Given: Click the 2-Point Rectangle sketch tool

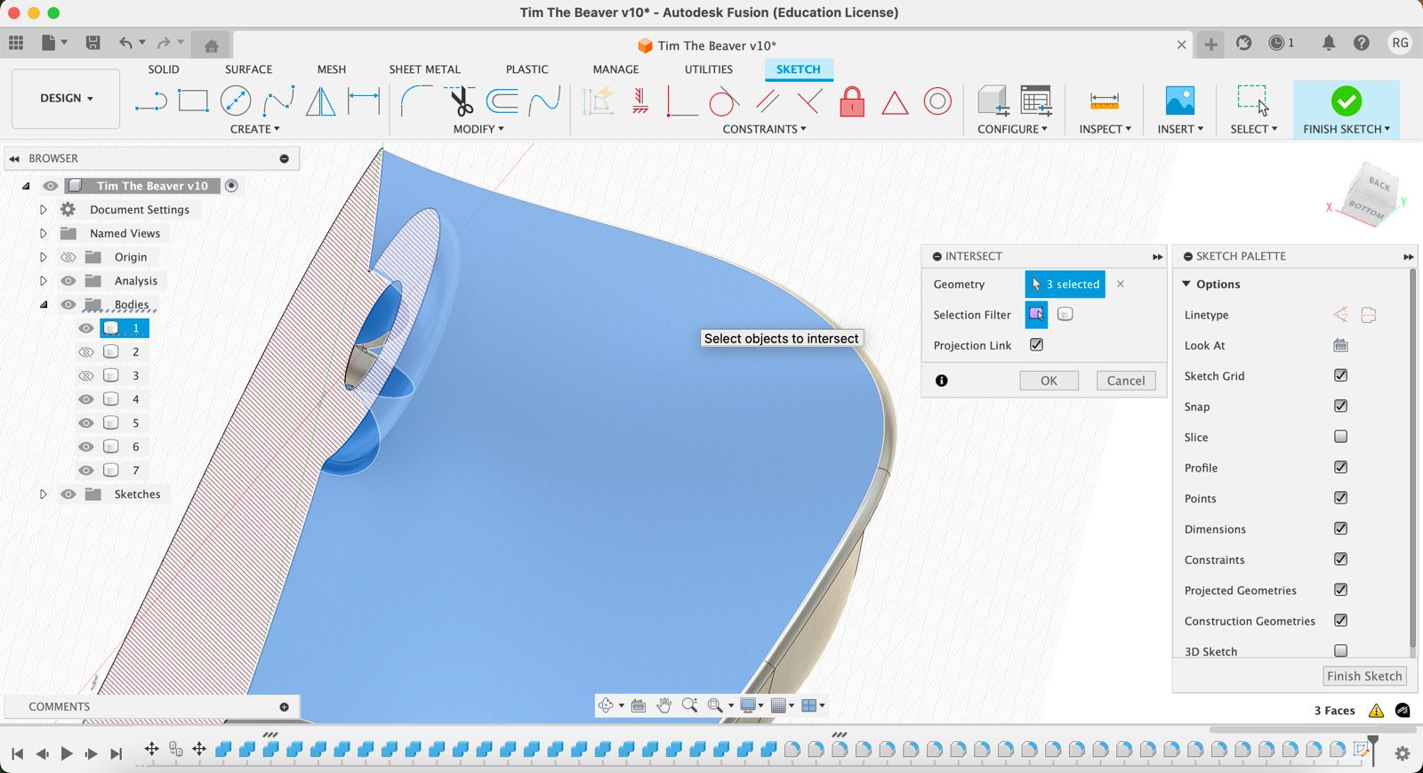Looking at the screenshot, I should (193, 101).
